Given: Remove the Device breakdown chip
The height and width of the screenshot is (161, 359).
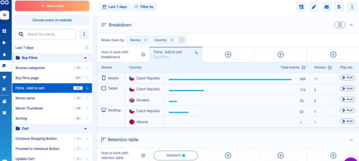Looking at the screenshot, I should tap(145, 40).
